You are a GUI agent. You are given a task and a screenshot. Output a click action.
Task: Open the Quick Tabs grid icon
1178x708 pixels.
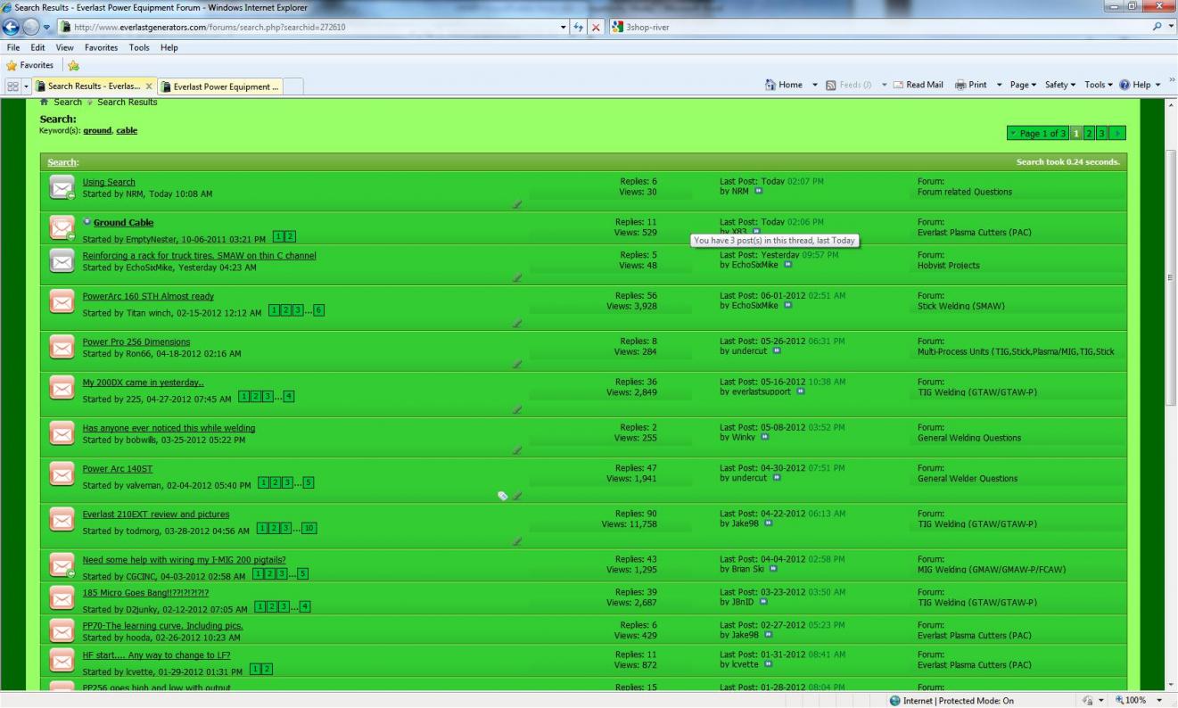click(x=12, y=86)
